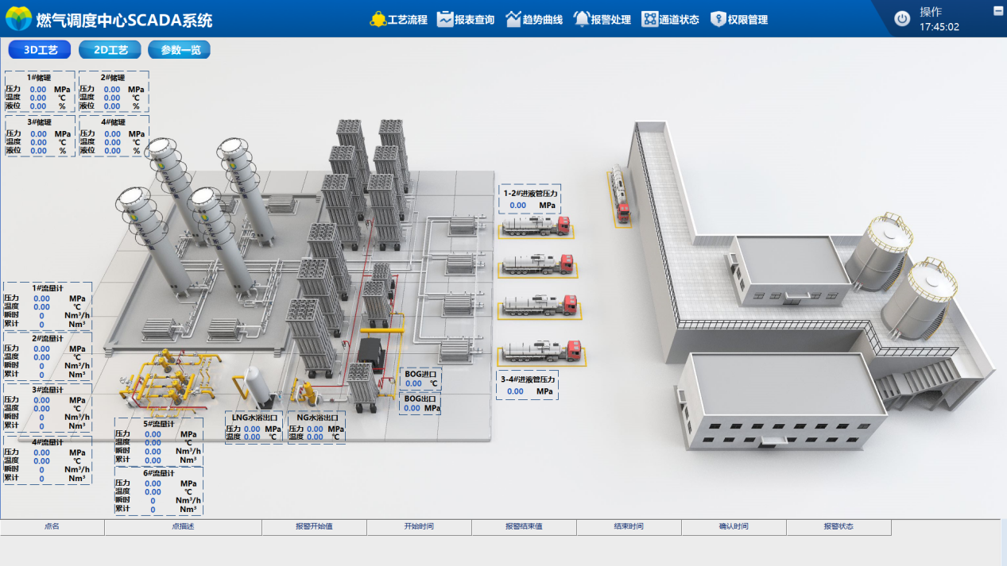Click the 报警状态 column header

tap(839, 527)
